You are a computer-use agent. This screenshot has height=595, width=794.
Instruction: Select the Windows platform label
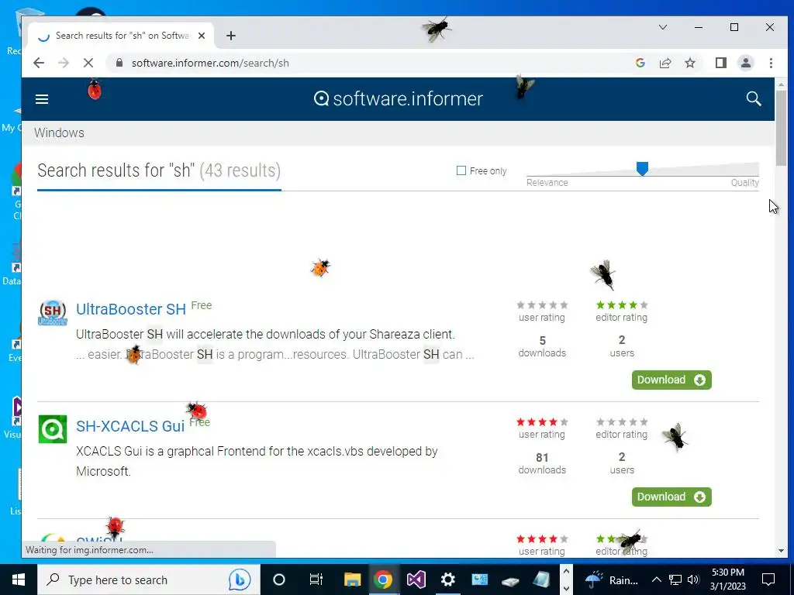coord(59,133)
